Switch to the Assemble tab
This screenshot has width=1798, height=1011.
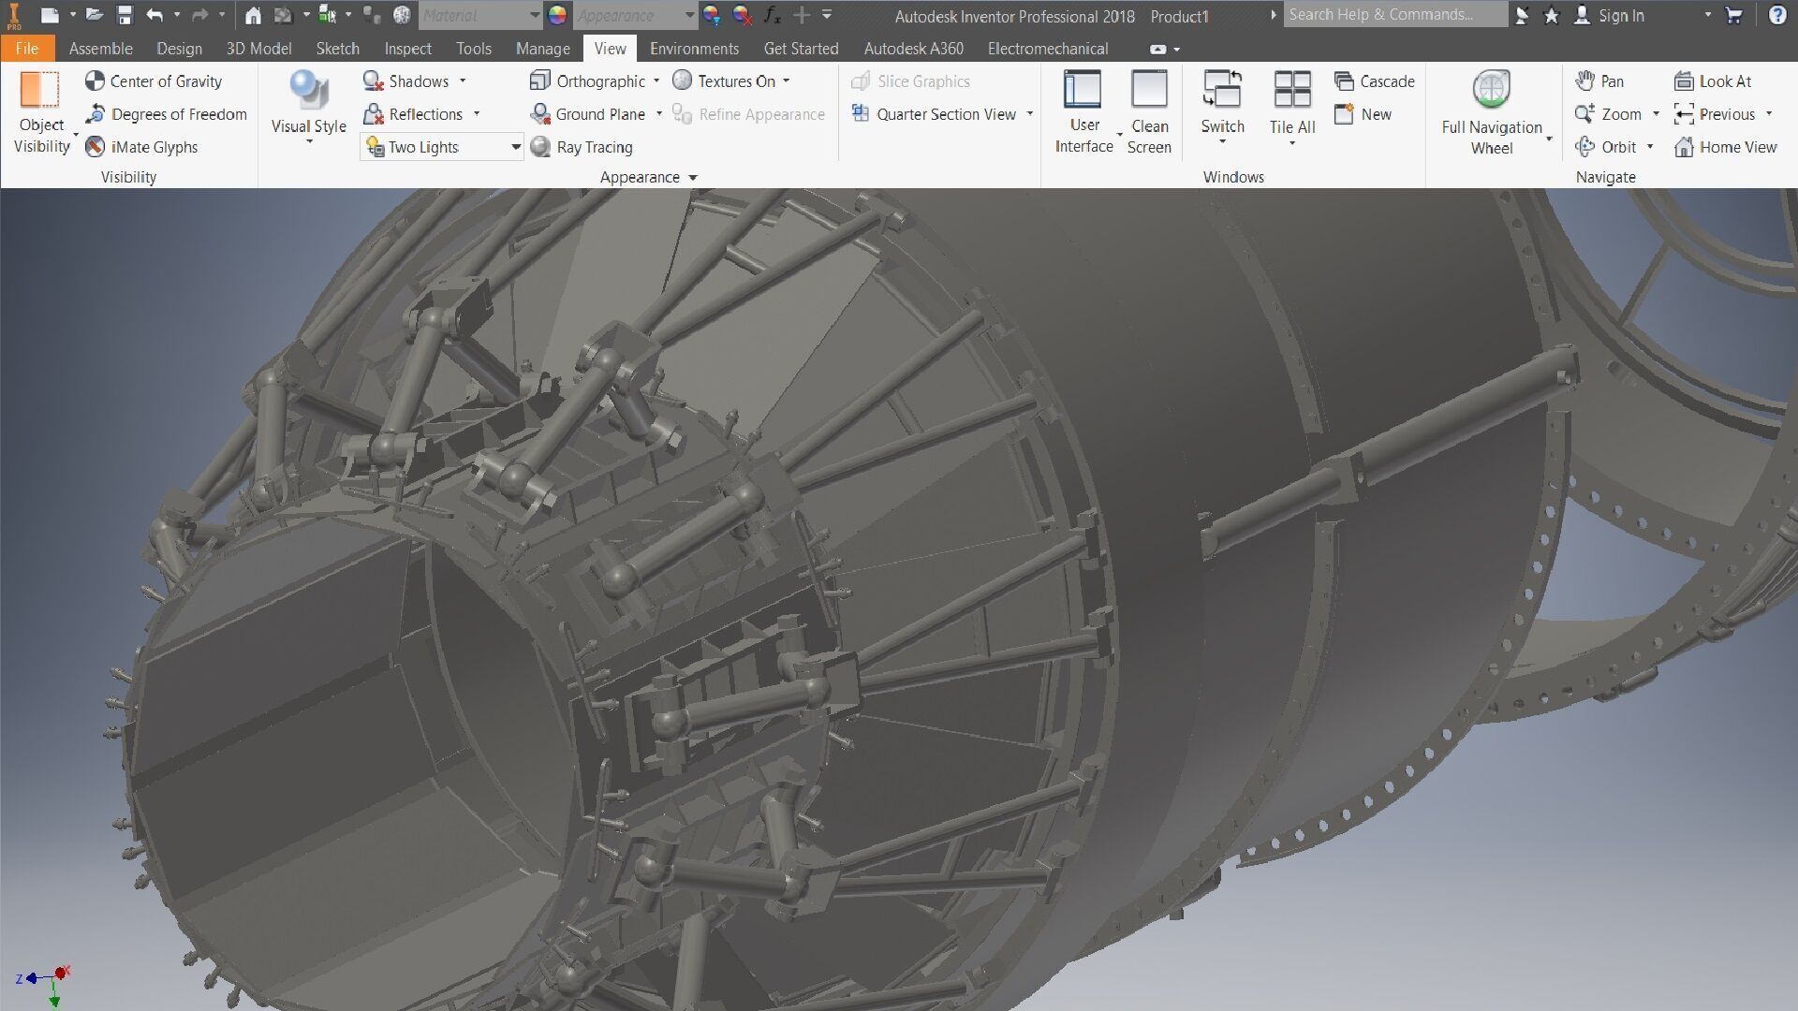[x=100, y=49]
